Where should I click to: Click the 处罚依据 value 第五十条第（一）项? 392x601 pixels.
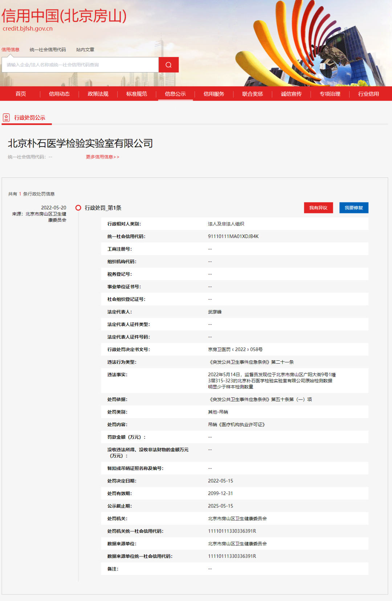coord(260,400)
